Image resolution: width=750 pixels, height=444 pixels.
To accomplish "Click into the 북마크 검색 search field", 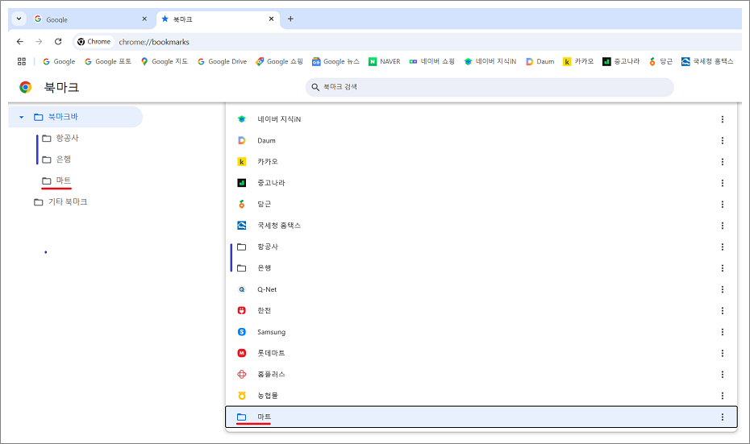I will [490, 87].
